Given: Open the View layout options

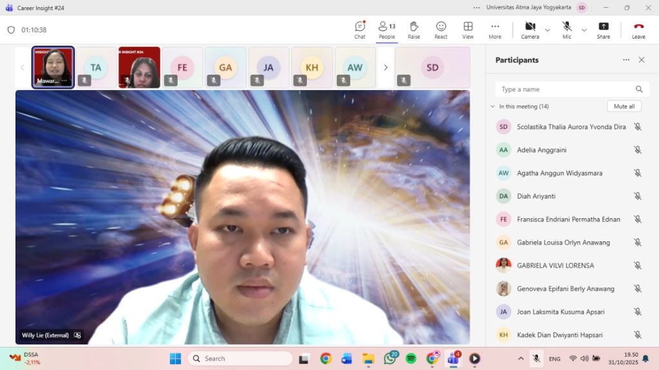Looking at the screenshot, I should tap(468, 29).
